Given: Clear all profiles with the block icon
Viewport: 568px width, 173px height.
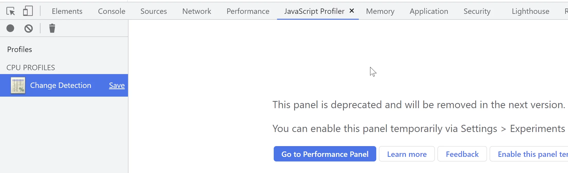Looking at the screenshot, I should (28, 28).
